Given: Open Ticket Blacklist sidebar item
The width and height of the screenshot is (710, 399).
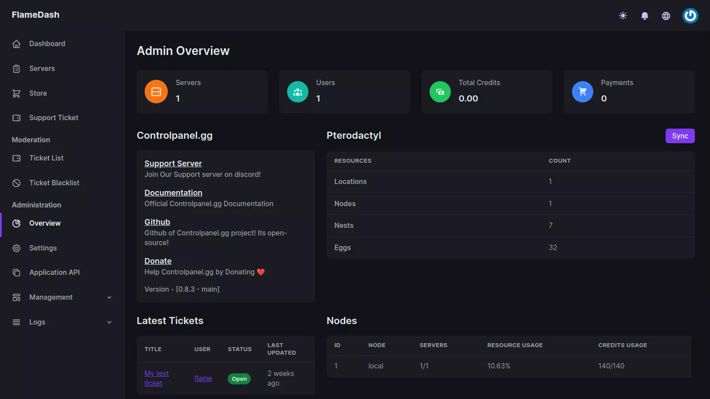Looking at the screenshot, I should coord(54,183).
